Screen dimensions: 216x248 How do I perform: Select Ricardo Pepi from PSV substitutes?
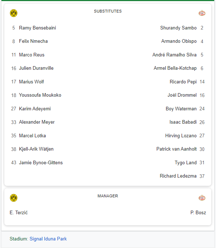pyautogui.click(x=183, y=82)
